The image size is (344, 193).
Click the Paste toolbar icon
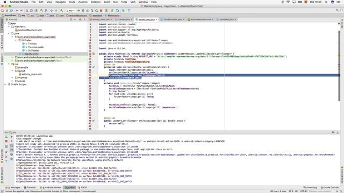36,10
